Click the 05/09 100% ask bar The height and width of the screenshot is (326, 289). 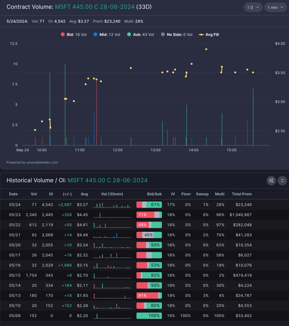149,316
